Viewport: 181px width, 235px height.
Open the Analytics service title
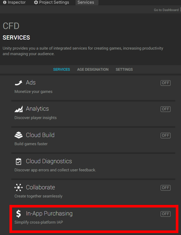(37, 109)
